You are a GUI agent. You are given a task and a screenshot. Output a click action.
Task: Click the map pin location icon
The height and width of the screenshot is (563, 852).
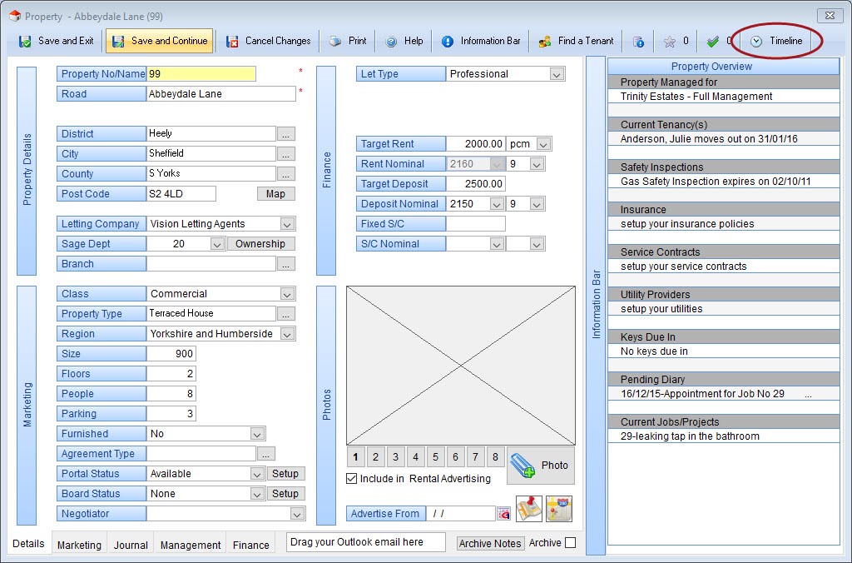(528, 509)
